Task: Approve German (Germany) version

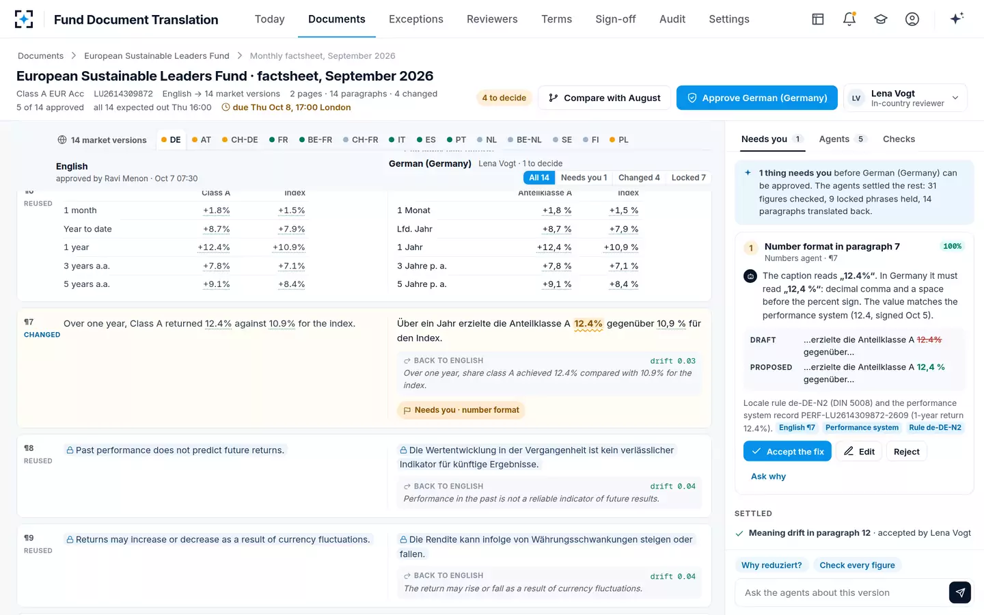Action: (757, 98)
